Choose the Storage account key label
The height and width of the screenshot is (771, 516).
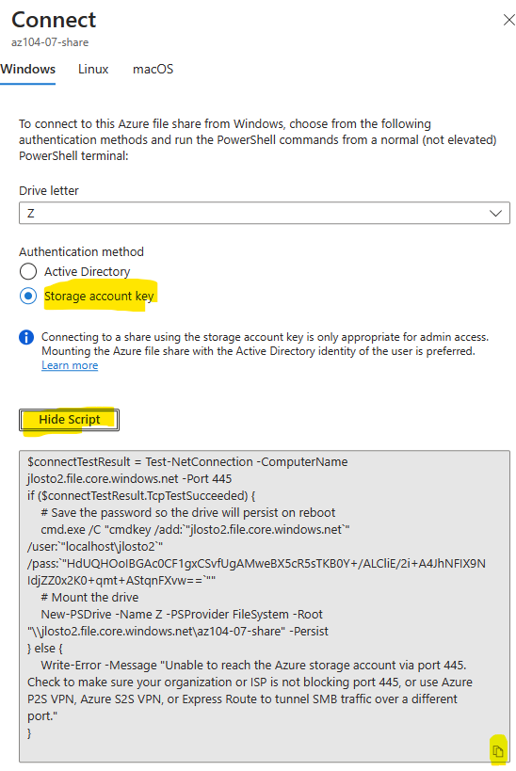click(x=99, y=296)
